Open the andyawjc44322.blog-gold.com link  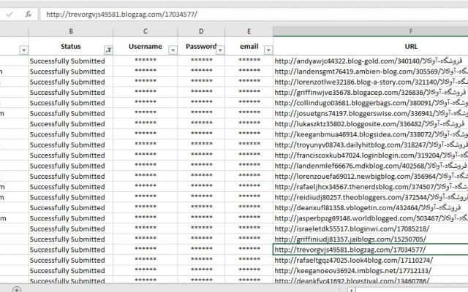click(x=369, y=61)
